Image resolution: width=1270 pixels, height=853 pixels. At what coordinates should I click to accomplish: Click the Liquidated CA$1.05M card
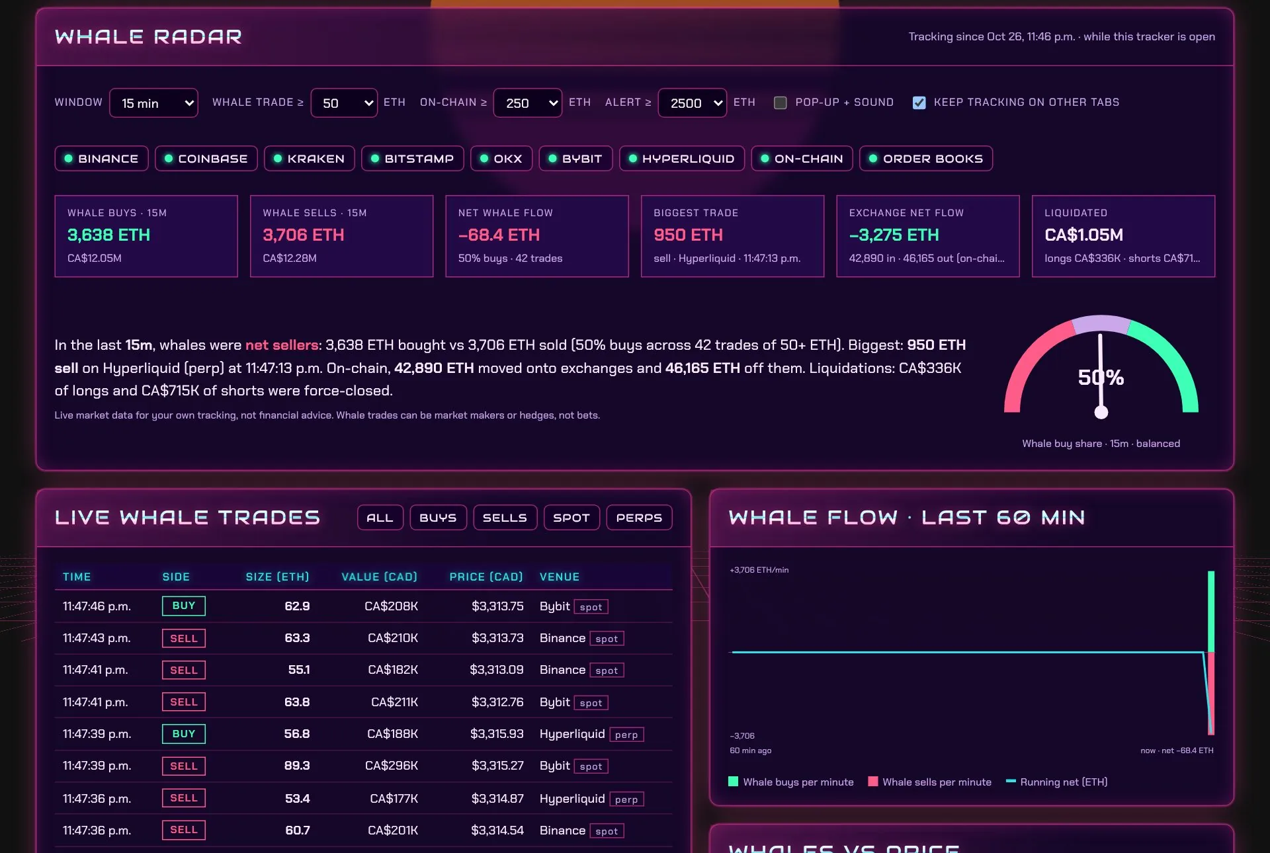pyautogui.click(x=1123, y=236)
